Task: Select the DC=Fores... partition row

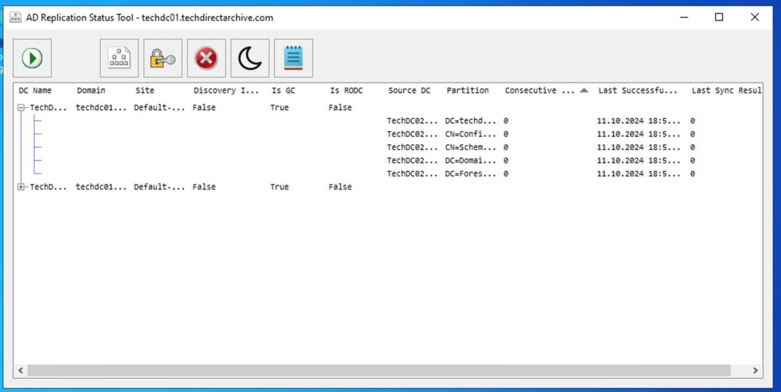Action: 470,174
